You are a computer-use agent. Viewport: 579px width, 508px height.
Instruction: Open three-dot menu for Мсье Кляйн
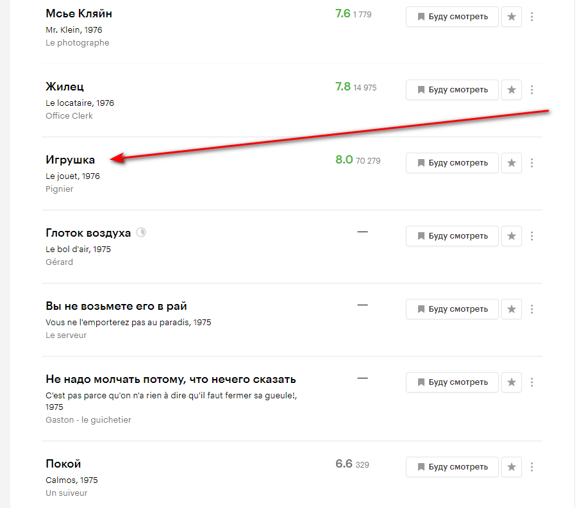[x=532, y=17]
